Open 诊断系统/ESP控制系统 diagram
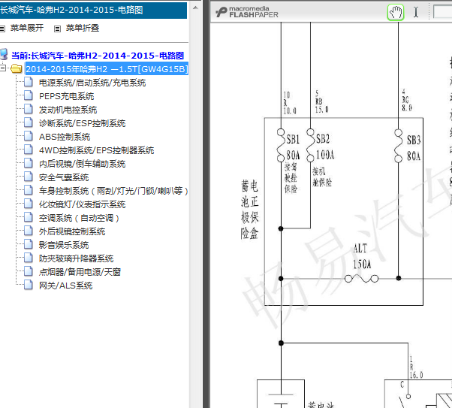 pyautogui.click(x=82, y=123)
